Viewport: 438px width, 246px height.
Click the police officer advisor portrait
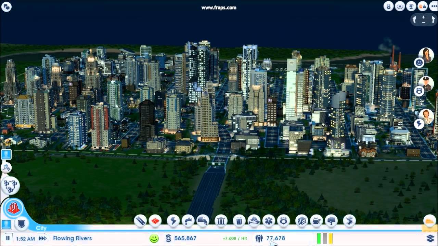[426, 84]
